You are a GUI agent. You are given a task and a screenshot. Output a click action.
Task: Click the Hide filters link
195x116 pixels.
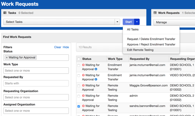(66, 47)
